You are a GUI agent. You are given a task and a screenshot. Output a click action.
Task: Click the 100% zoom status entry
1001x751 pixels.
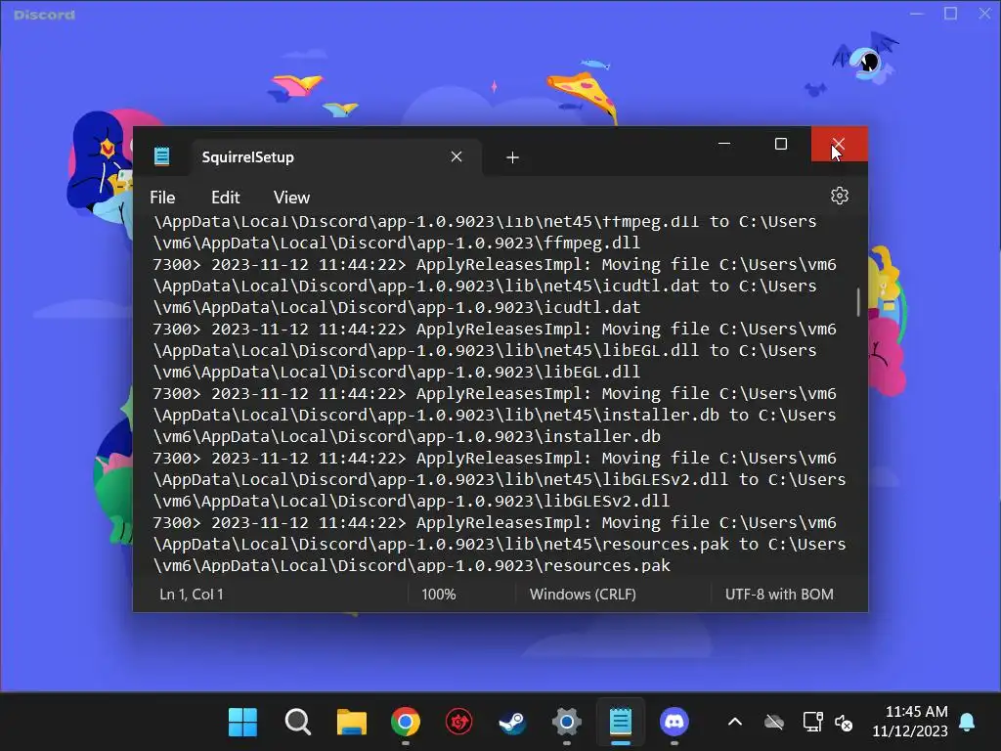[439, 595]
